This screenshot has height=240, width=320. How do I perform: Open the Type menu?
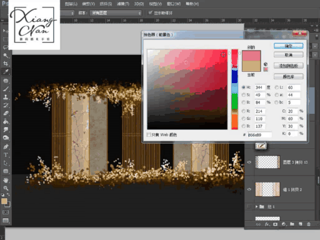point(88,4)
